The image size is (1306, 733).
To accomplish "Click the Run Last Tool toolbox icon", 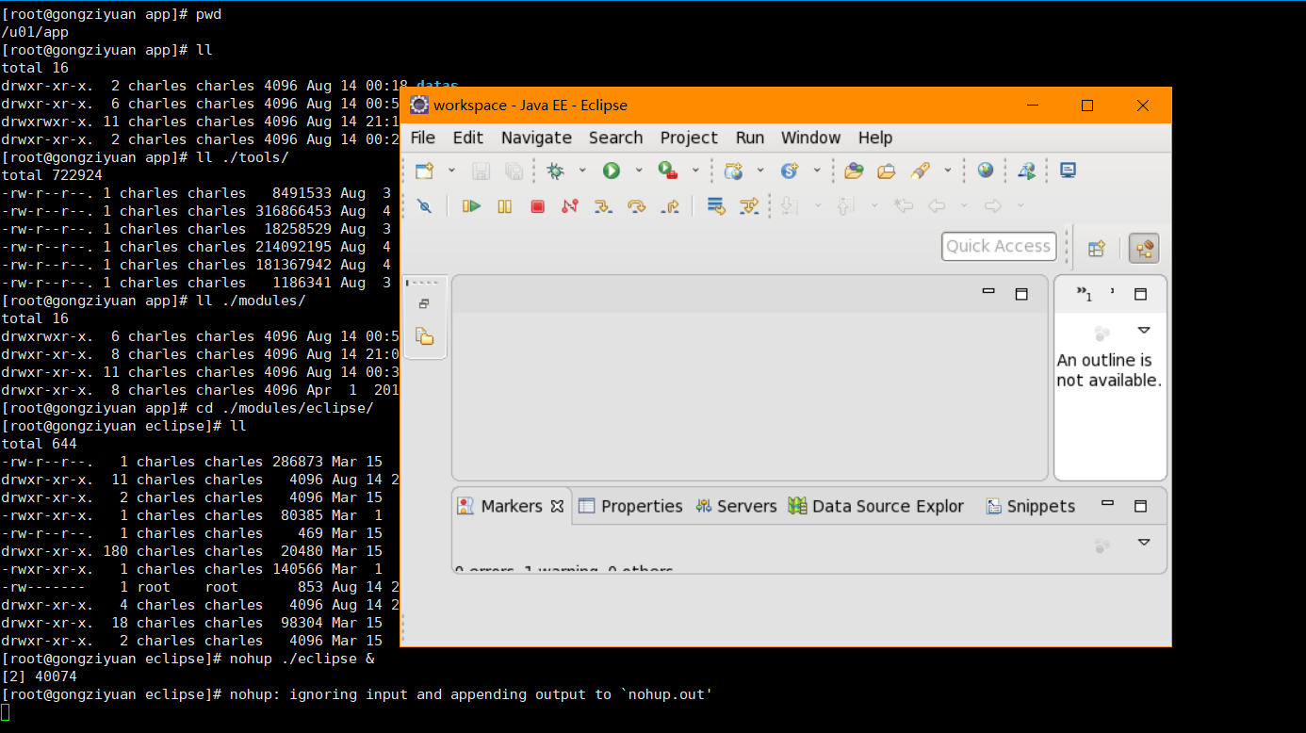I will click(x=668, y=171).
